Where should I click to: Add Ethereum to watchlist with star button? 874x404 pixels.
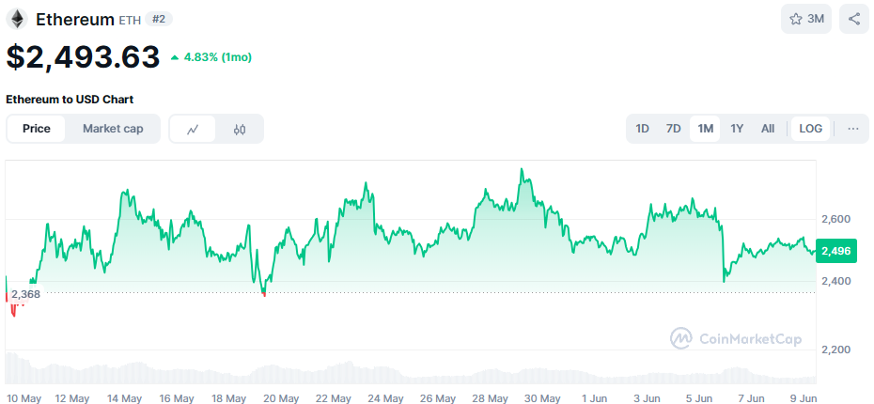(x=806, y=19)
